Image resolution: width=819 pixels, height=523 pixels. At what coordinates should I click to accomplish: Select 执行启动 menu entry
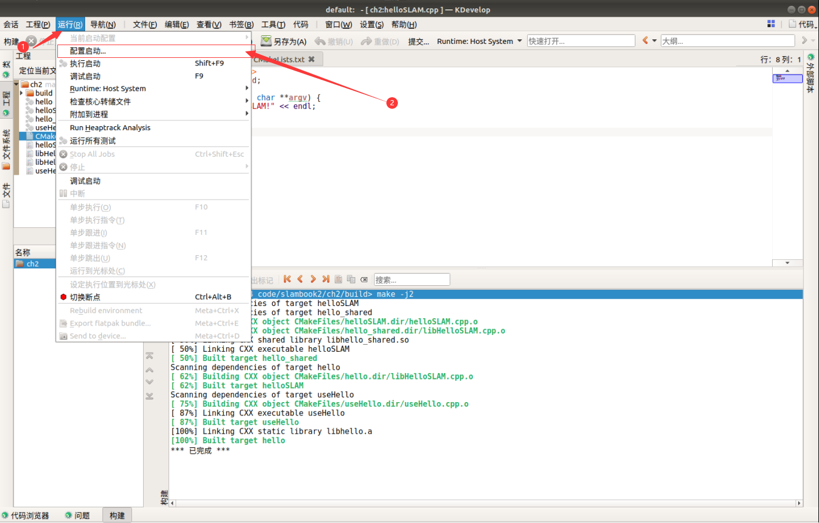pyautogui.click(x=153, y=64)
